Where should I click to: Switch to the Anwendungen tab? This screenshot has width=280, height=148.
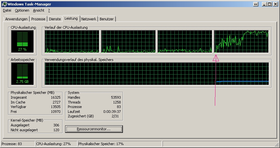pos(16,19)
